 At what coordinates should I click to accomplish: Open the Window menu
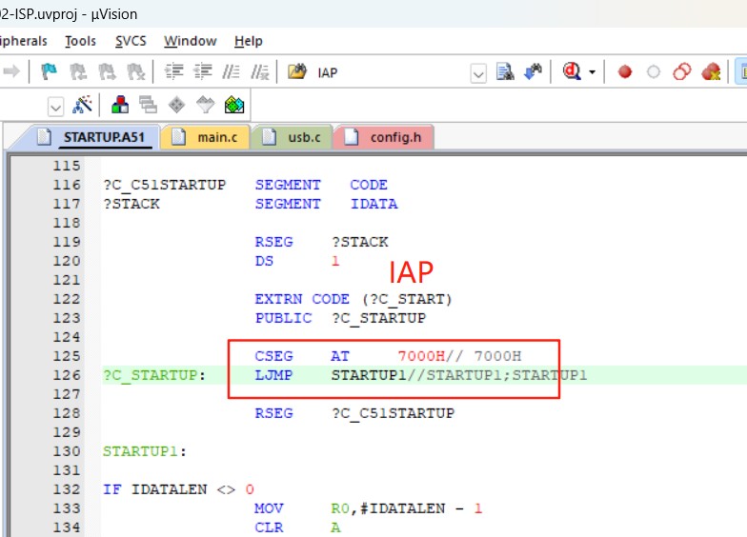(191, 41)
